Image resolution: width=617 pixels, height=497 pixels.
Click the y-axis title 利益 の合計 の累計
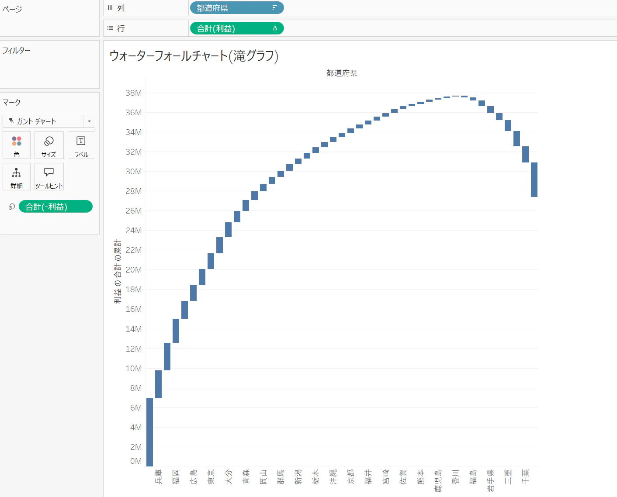[118, 271]
